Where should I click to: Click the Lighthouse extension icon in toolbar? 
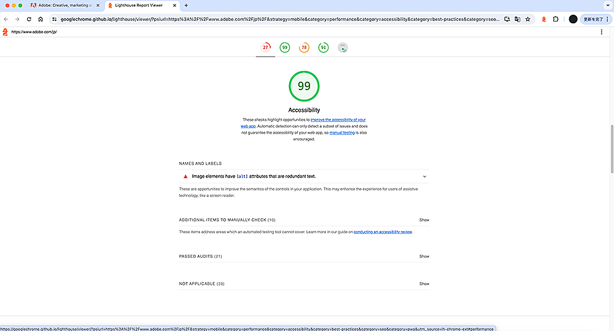point(543,19)
